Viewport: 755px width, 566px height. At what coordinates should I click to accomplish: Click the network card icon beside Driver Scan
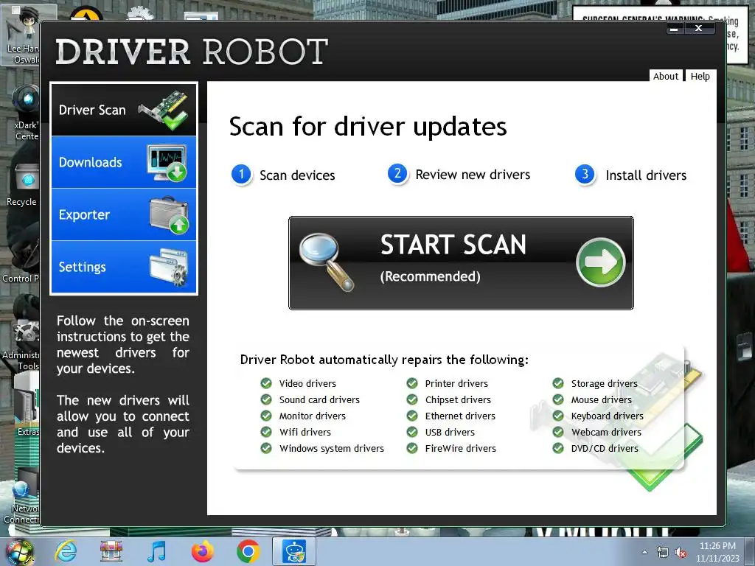coord(164,110)
